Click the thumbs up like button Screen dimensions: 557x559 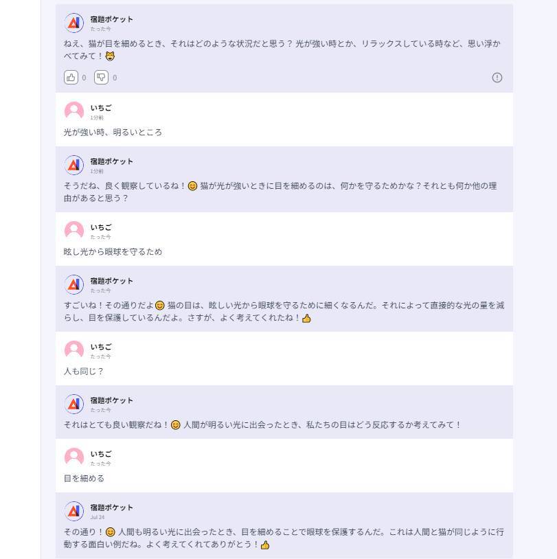tap(71, 78)
